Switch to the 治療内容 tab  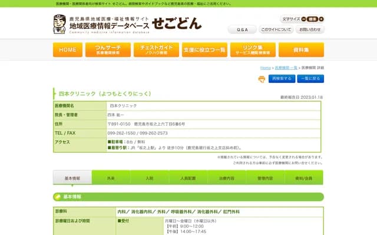(226, 178)
